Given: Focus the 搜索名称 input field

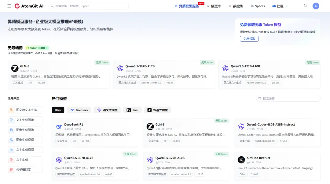Looking at the screenshot, I should tap(288, 98).
